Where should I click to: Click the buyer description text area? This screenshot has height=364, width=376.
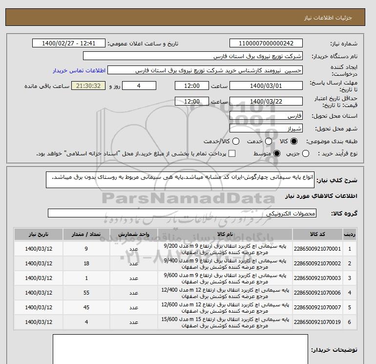[x=180, y=349]
